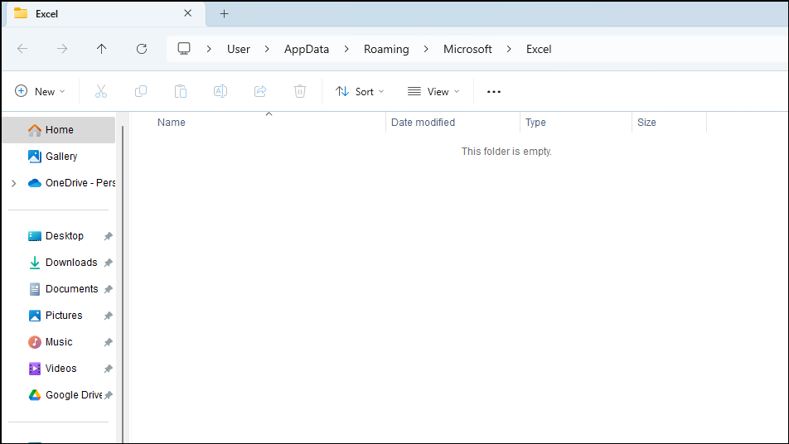The height and width of the screenshot is (444, 789).
Task: Click the This PC monitor icon in address bar
Action: pyautogui.click(x=184, y=49)
